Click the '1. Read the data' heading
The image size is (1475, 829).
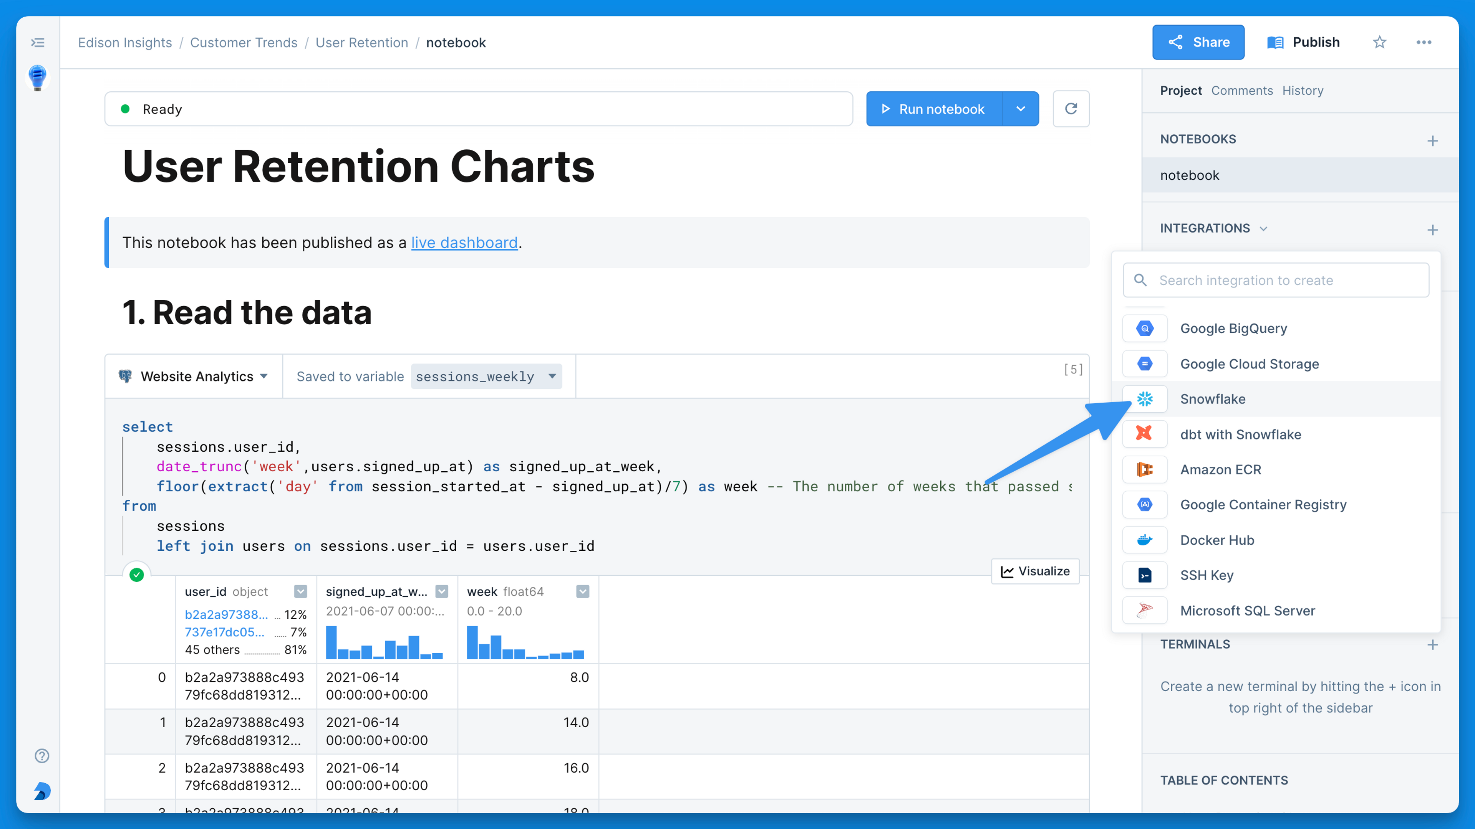tap(247, 312)
